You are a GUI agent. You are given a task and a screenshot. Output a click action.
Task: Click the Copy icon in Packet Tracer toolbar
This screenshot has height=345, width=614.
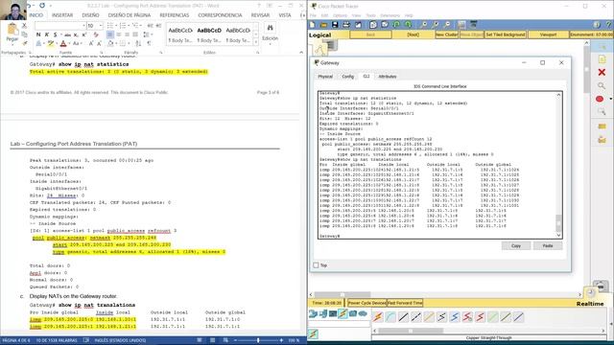pos(373,25)
